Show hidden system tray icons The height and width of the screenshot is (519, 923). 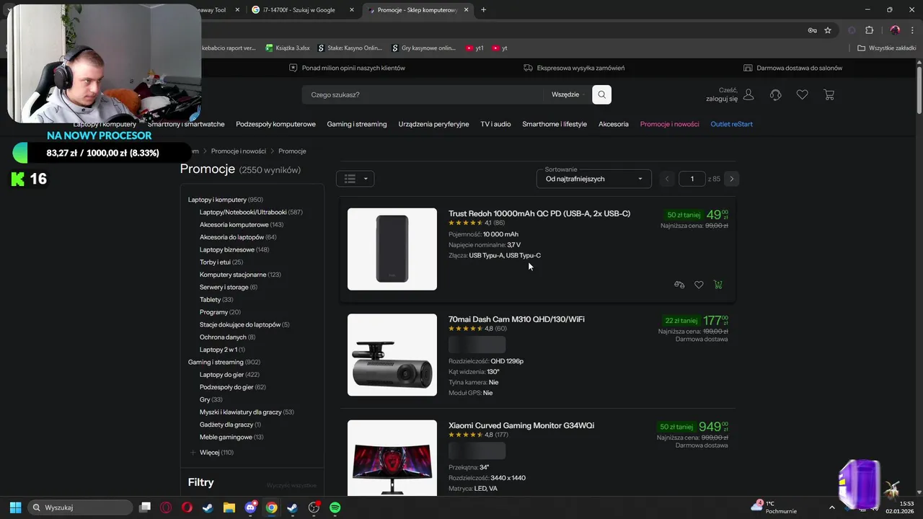point(831,507)
